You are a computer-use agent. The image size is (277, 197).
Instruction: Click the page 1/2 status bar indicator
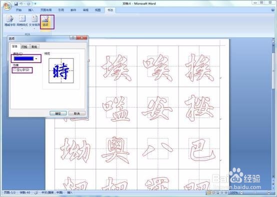(10, 193)
